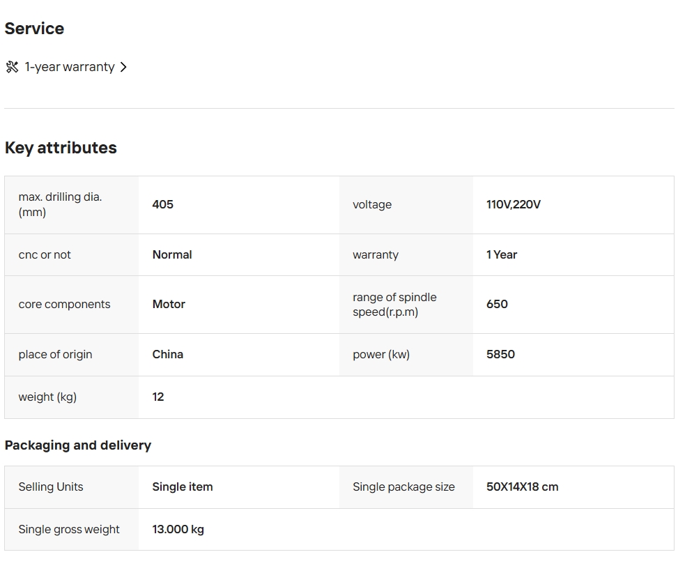The height and width of the screenshot is (566, 678).
Task: Click the voltage value 110V,220V
Action: click(513, 204)
